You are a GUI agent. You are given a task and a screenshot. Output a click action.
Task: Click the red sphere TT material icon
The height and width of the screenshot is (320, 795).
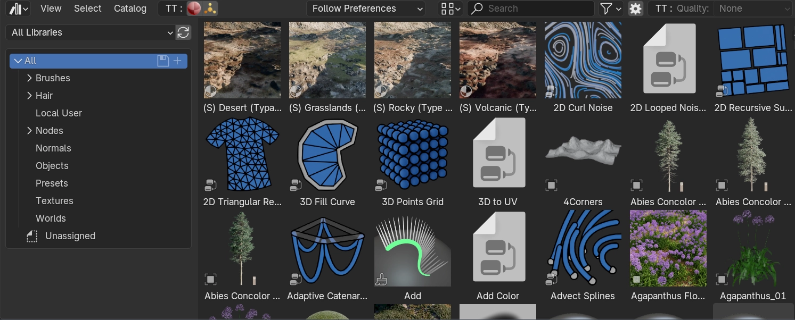pos(194,9)
